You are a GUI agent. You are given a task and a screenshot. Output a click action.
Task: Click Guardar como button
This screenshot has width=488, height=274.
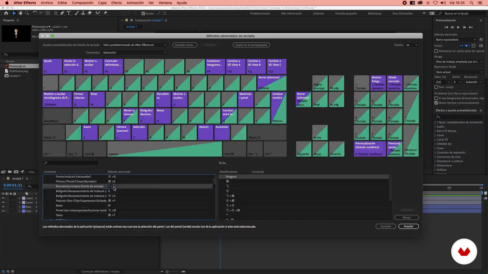pyautogui.click(x=185, y=45)
